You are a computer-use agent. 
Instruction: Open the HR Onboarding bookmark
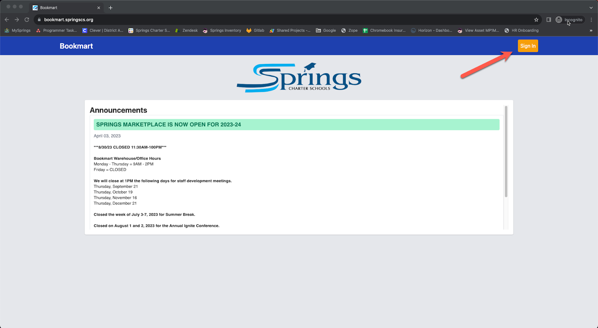(521, 31)
